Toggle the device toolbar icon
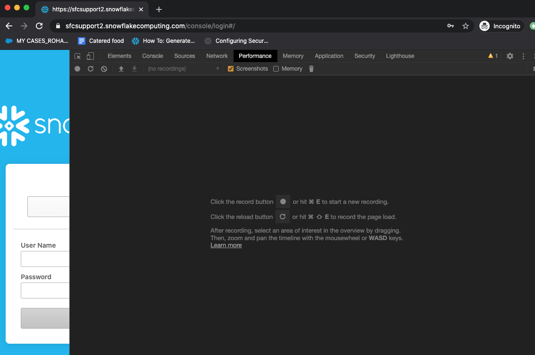This screenshot has width=535, height=355. (x=90, y=56)
